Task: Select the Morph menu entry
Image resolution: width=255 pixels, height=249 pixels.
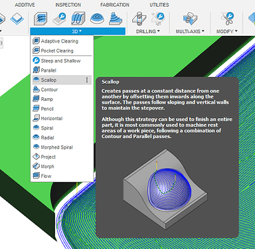Action: (x=62, y=167)
